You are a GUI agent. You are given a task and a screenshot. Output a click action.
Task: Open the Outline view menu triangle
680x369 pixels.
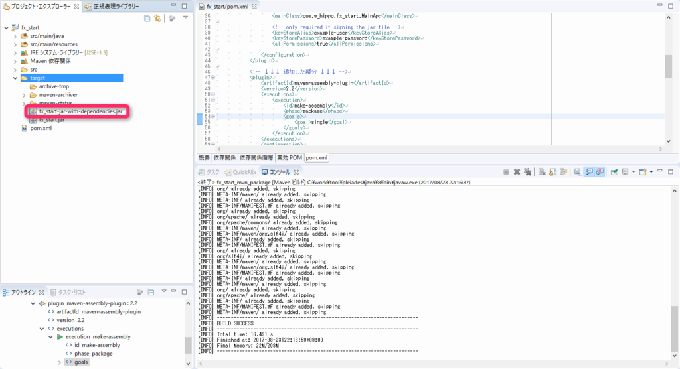coord(164,291)
